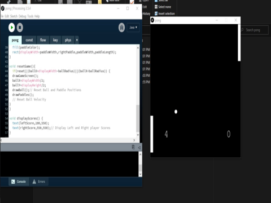
Task: Click the "void displayScores() {" code line
Action: [x=26, y=118]
